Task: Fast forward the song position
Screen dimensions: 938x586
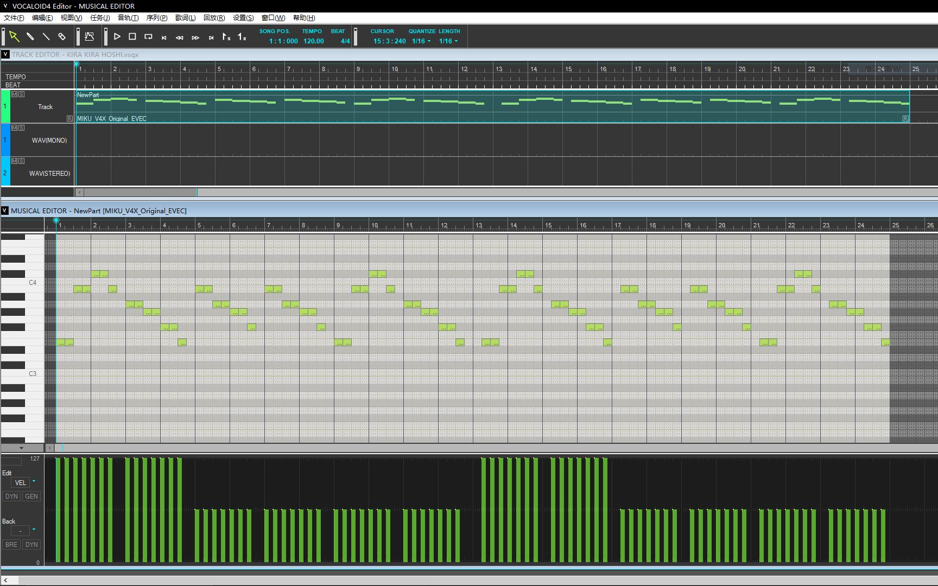Action: point(195,37)
